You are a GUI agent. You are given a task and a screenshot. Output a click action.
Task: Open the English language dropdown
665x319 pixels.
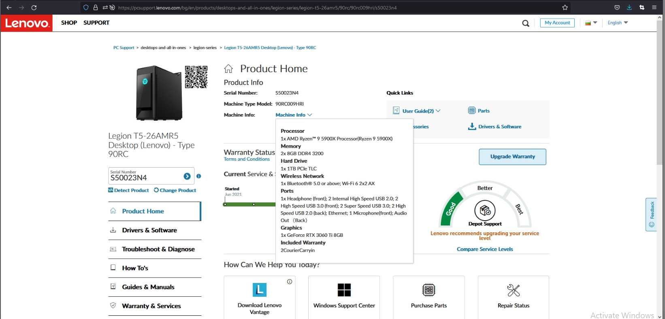pyautogui.click(x=618, y=23)
